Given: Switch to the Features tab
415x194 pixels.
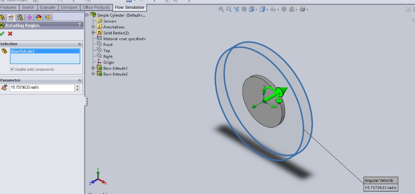Looking at the screenshot, I should tap(9, 7).
